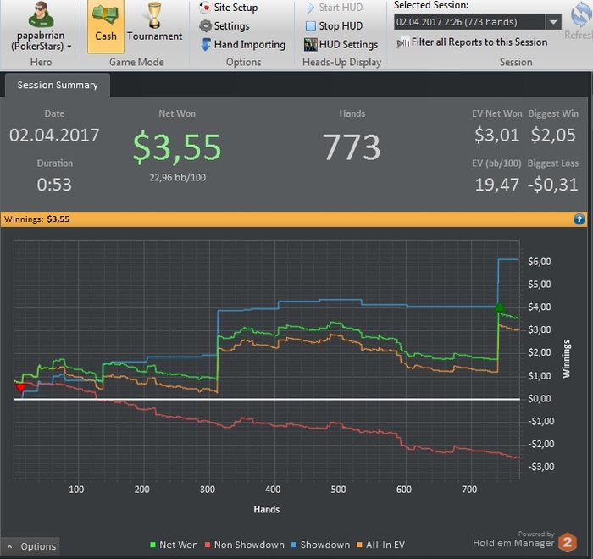Click the Hand Importing arrow icon

(x=206, y=44)
